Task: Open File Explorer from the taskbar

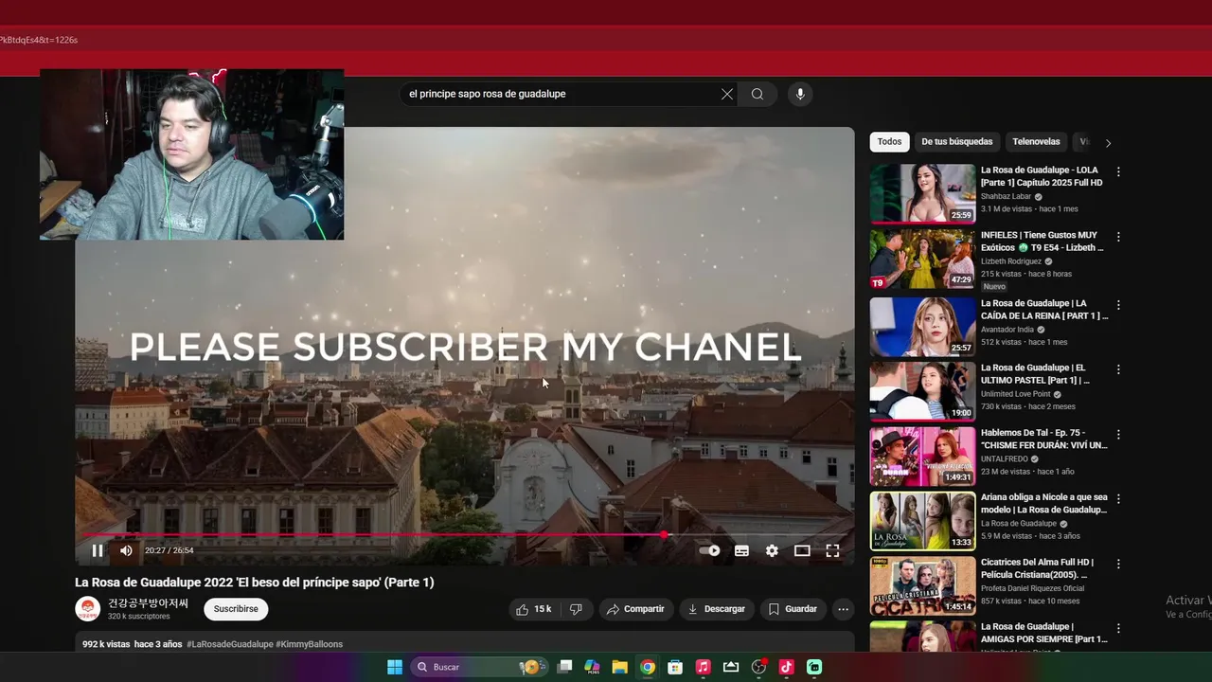Action: [619, 667]
